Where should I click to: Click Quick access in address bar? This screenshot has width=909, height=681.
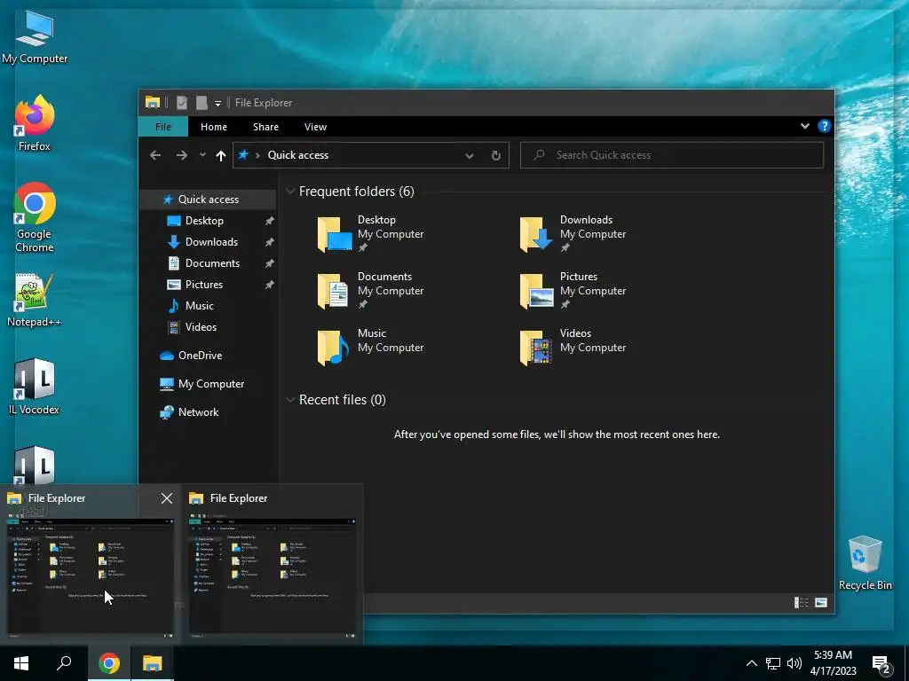[298, 155]
